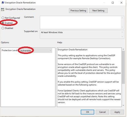
Task: Click the Apply button
Action: pos(117,112)
